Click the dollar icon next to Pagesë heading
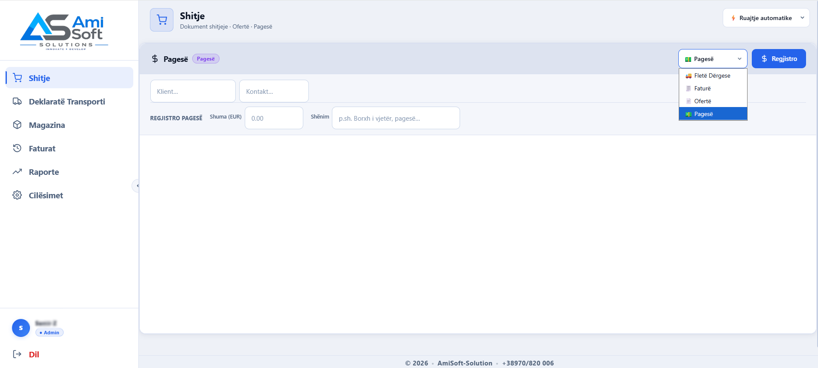Screen dimensions: 818x368 coord(155,59)
